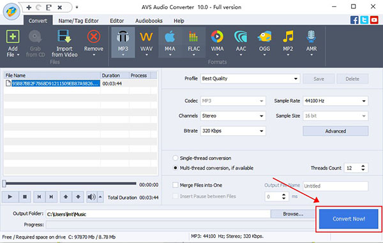
Task: Skip to next track
Action: coord(51,196)
